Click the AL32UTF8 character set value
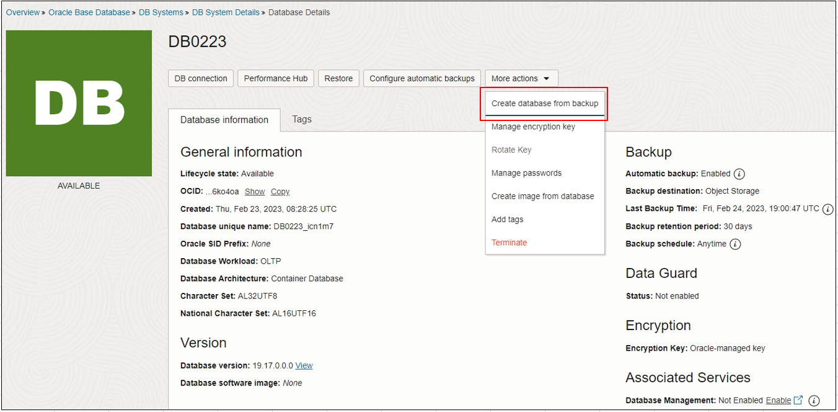 [x=257, y=296]
